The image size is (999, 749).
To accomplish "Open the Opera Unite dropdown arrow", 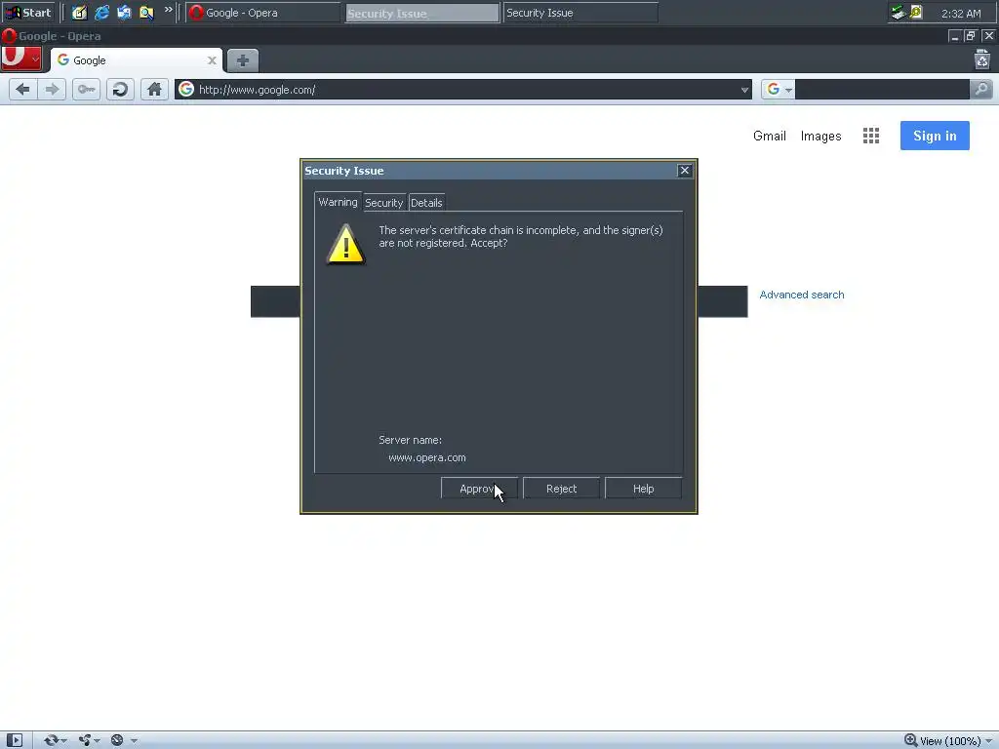I will tap(97, 741).
